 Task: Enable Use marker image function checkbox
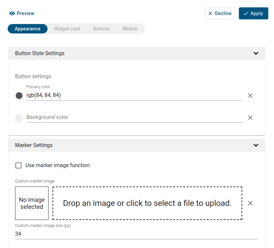click(19, 165)
